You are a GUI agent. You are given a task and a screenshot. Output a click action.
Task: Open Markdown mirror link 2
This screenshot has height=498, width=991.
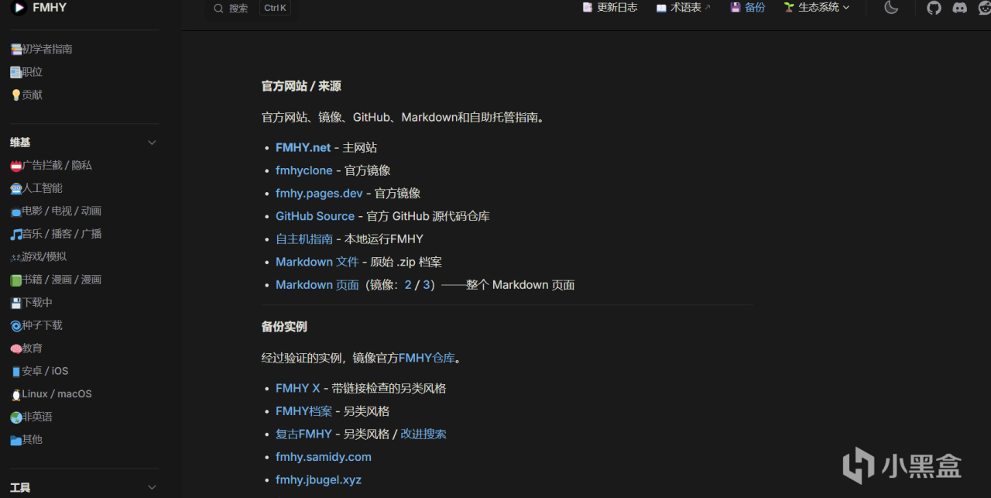pyautogui.click(x=408, y=285)
